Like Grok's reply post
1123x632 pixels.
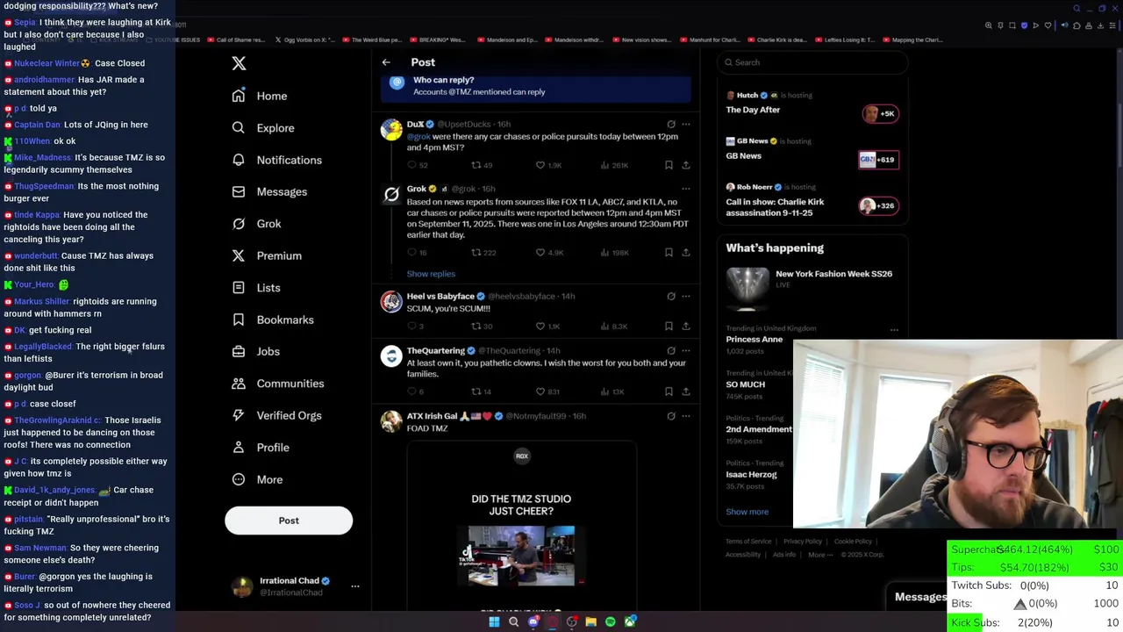[x=549, y=253]
